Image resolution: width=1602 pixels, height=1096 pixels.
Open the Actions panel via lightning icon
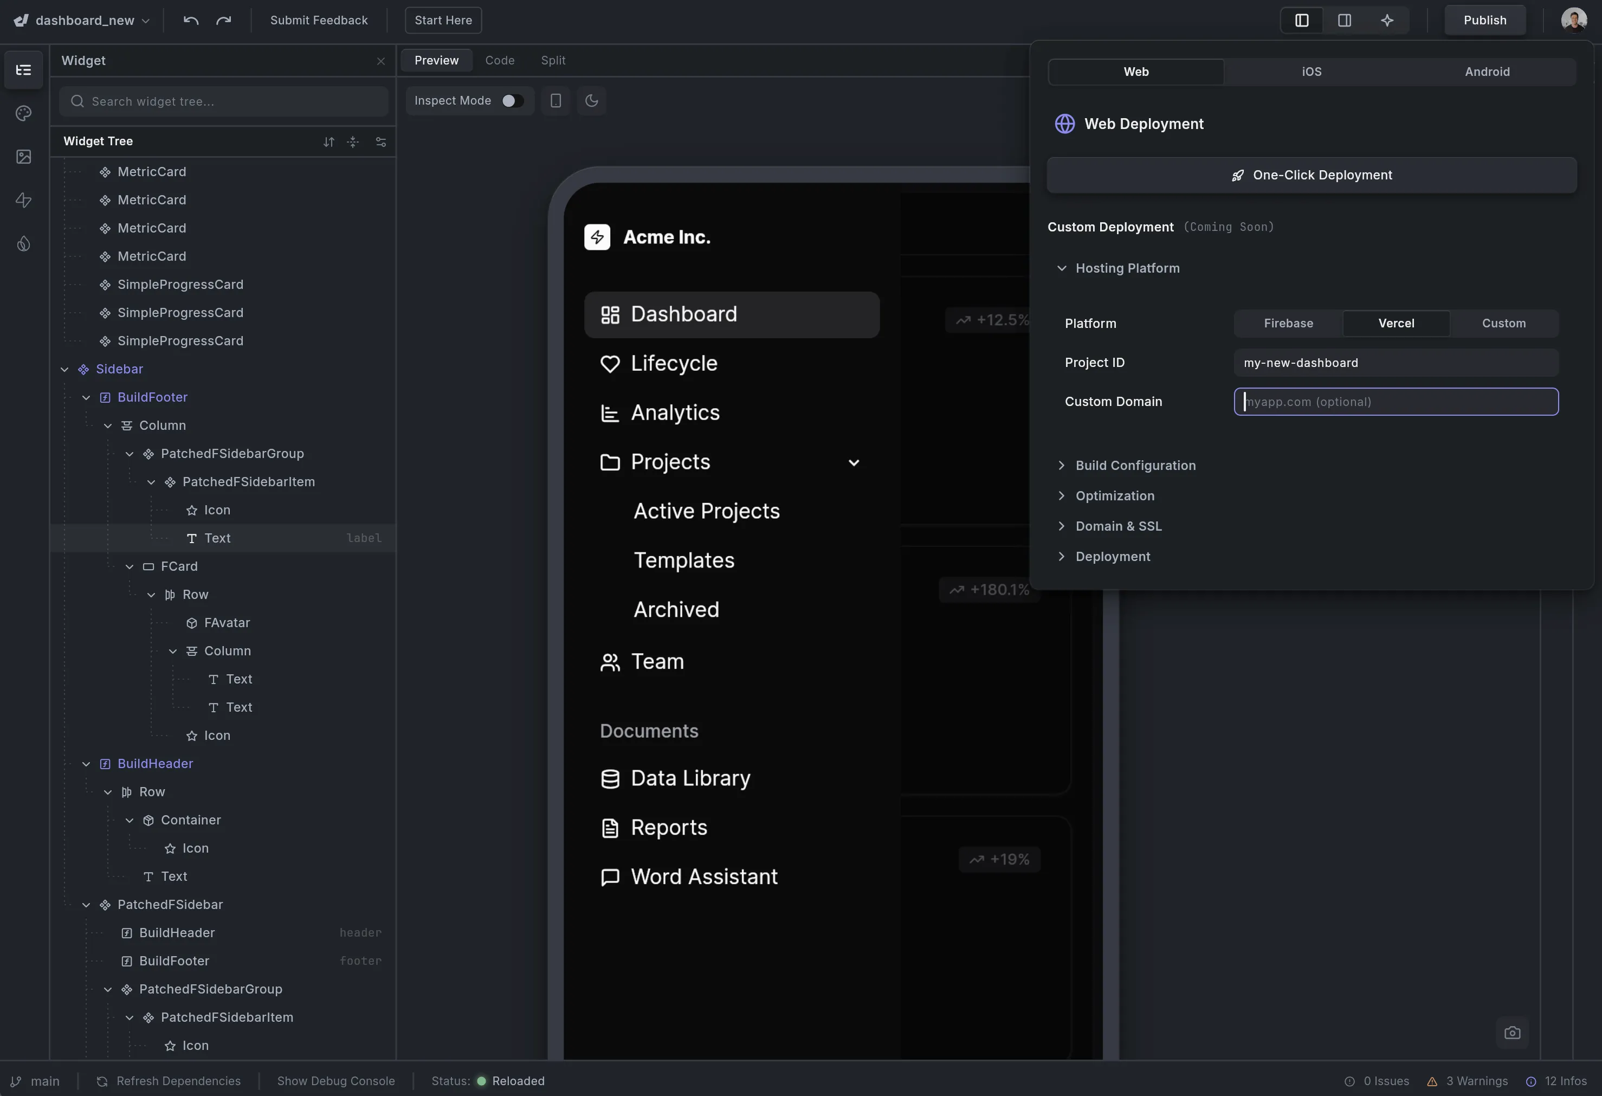point(23,201)
